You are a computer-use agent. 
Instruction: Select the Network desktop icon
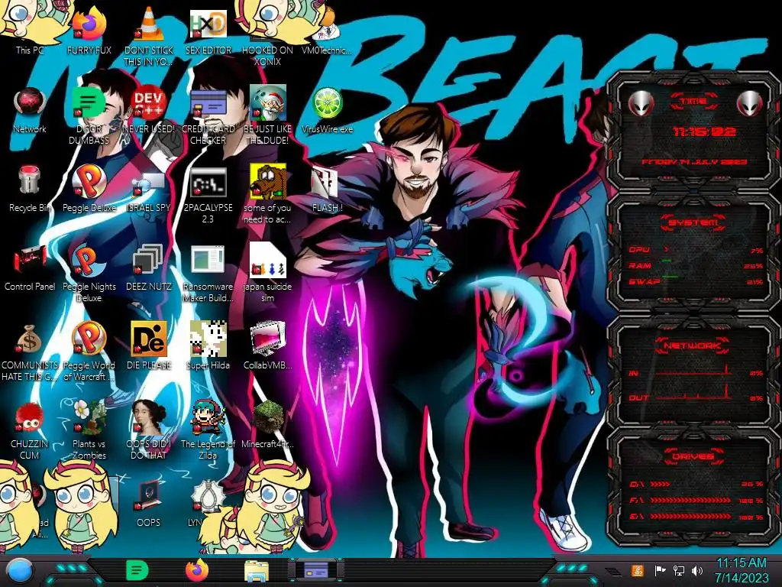pos(30,110)
